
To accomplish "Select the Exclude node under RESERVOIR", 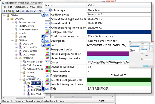I will pyautogui.click(x=30, y=76).
